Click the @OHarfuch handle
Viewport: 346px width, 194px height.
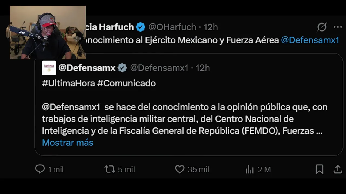click(x=172, y=27)
